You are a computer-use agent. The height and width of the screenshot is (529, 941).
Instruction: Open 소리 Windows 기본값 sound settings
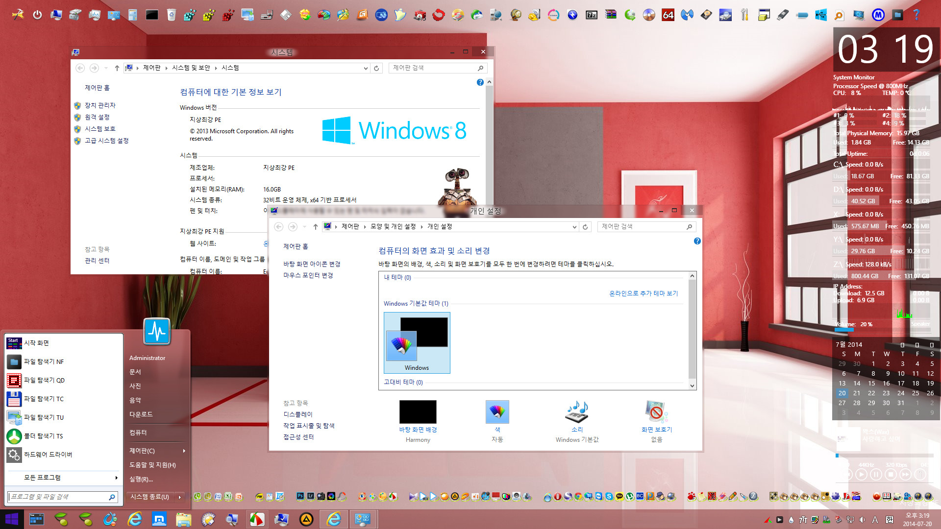coord(577,421)
